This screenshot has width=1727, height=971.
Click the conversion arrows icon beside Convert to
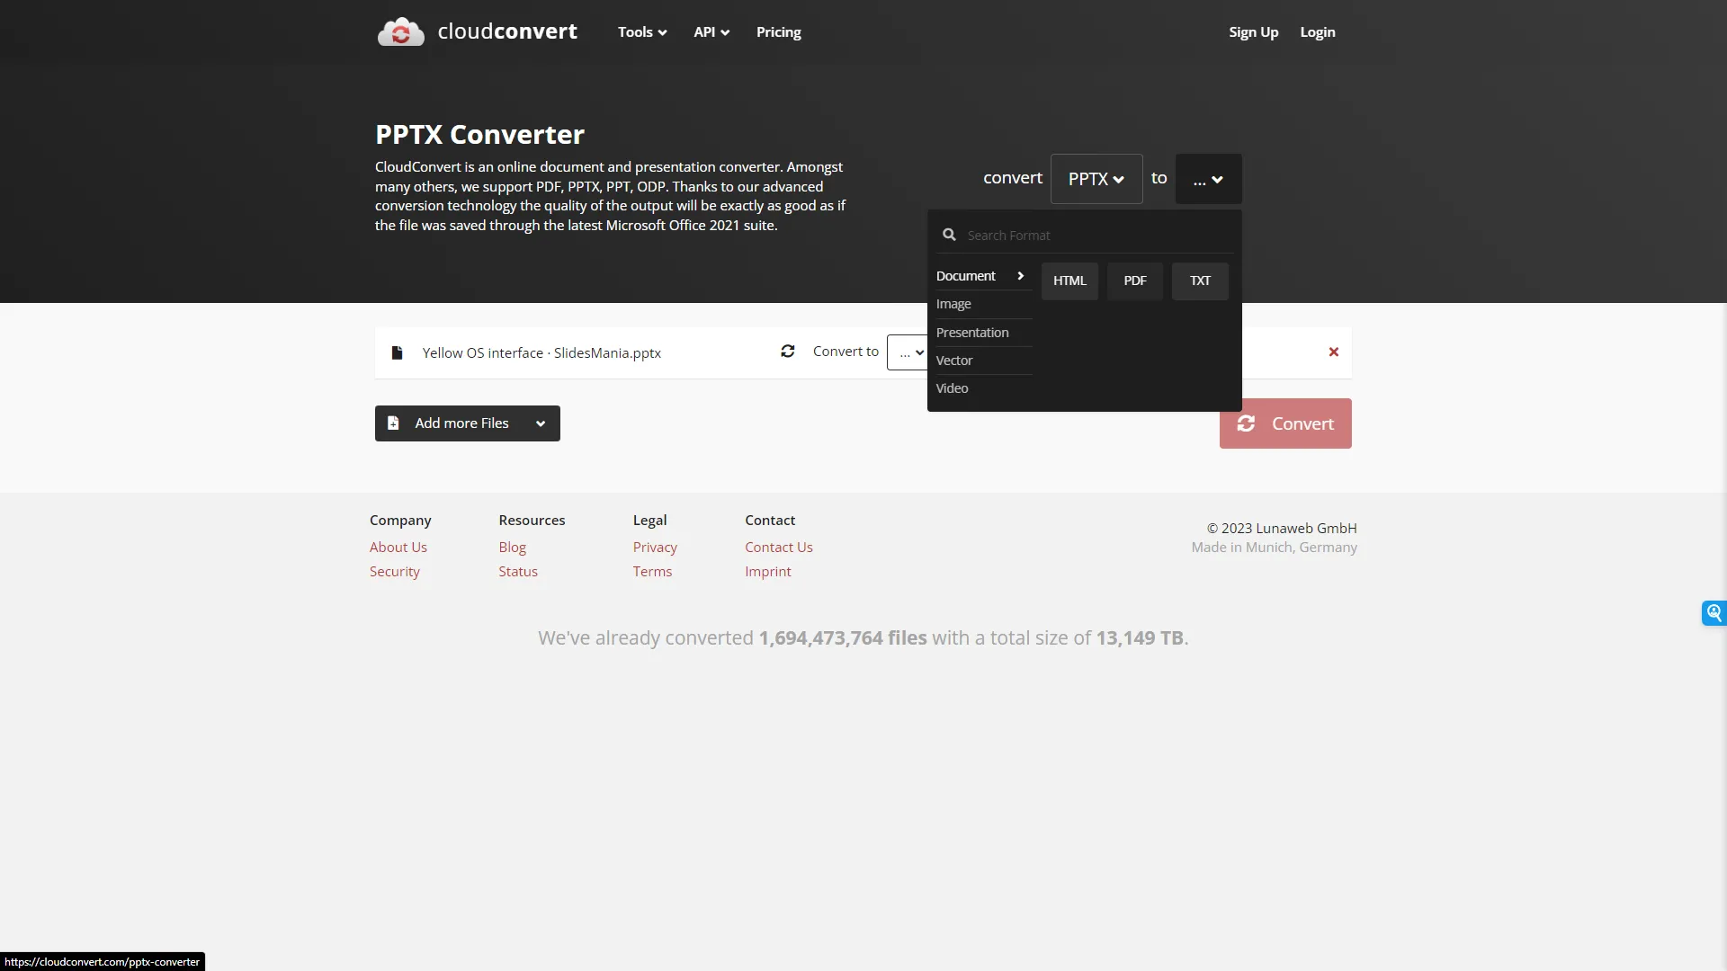click(787, 351)
